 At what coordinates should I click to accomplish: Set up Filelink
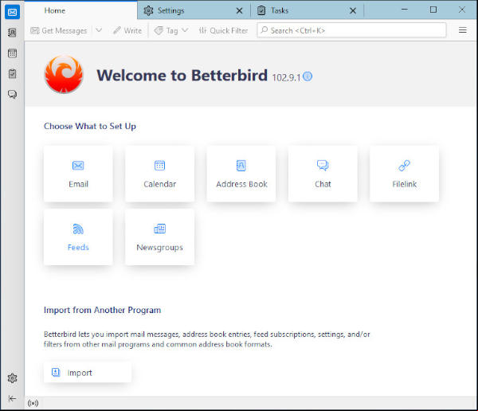pyautogui.click(x=404, y=174)
